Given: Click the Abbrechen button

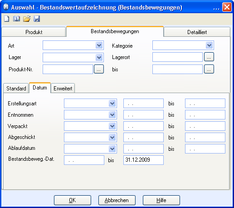Looking at the screenshot, I should coord(117,200).
